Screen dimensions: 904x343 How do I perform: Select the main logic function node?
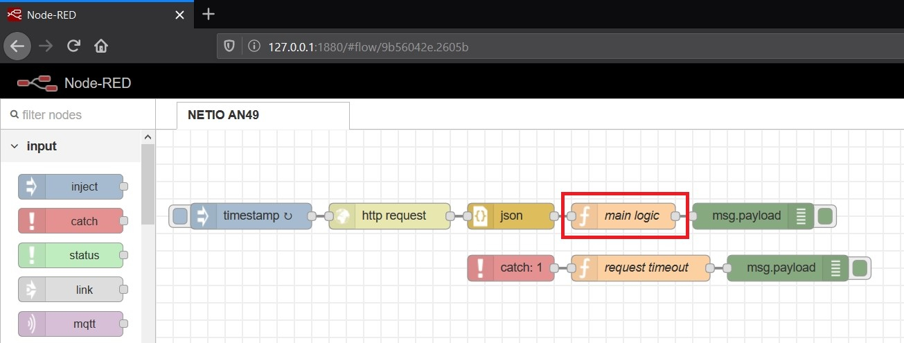(x=623, y=216)
